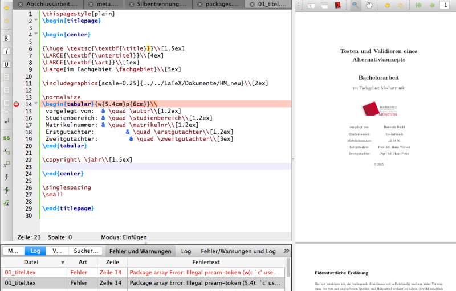456x291 pixels.
Task: Insert a square root with the √x icon
Action: coord(6,203)
